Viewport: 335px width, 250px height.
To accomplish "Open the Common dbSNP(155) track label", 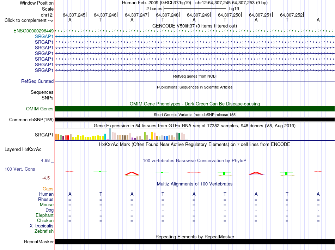I will 31,120.
